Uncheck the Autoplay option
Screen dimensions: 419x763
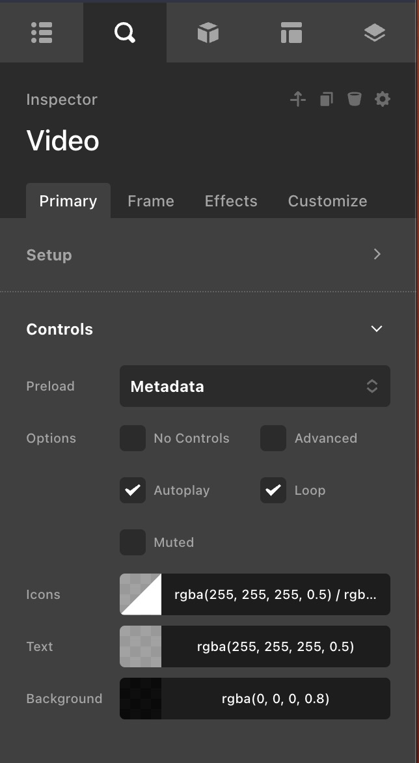[133, 490]
